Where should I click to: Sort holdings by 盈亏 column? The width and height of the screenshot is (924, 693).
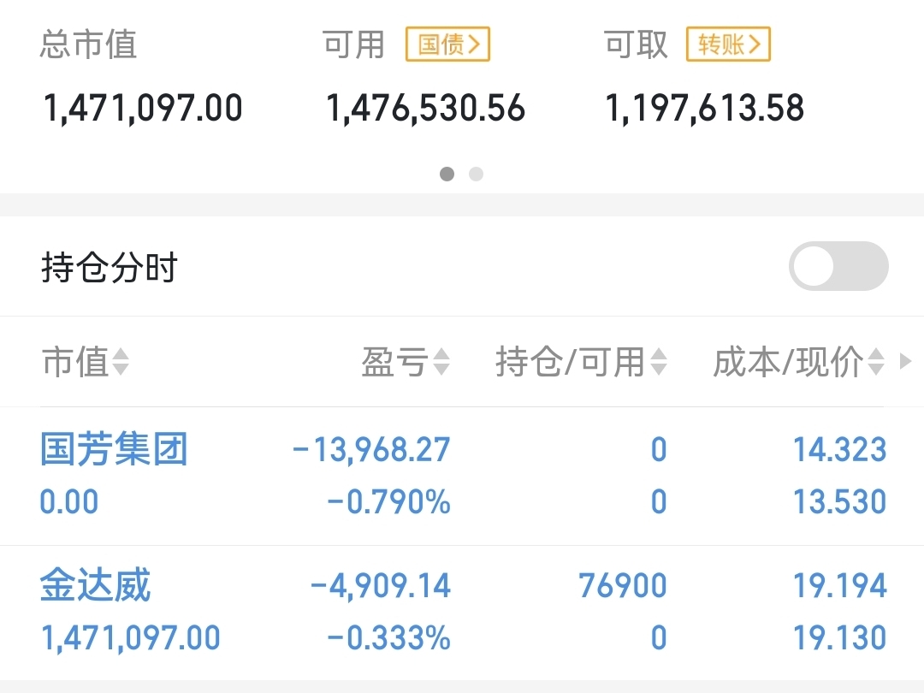(x=406, y=361)
